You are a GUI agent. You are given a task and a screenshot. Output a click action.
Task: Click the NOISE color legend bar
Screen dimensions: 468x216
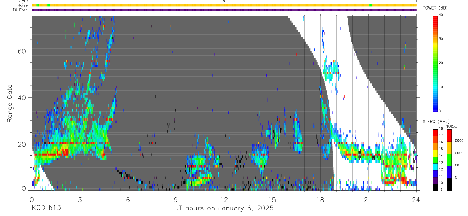coord(449,159)
